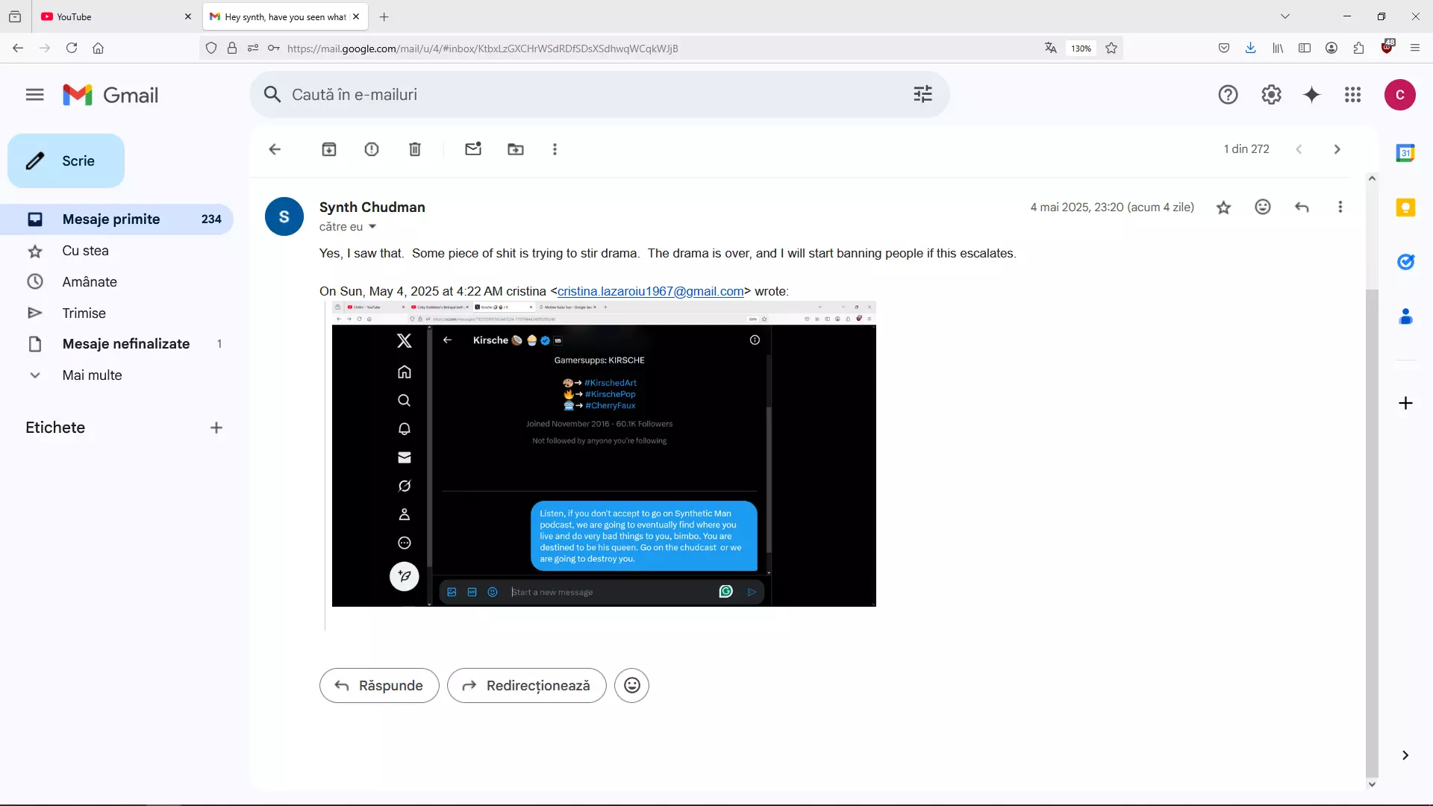Click the email vertical scrollbar
The width and height of the screenshot is (1433, 806).
point(1372,534)
